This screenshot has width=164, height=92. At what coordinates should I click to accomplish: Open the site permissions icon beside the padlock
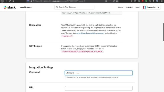tap(34, 1)
